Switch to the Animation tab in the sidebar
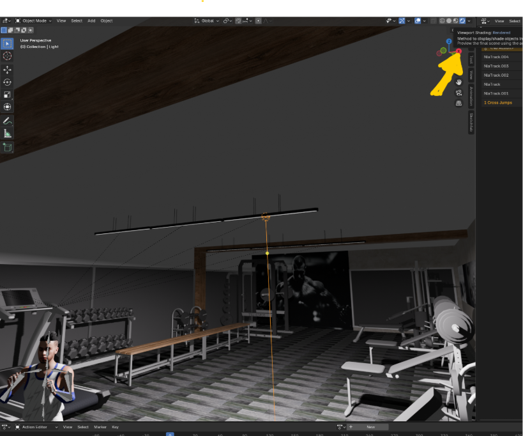The image size is (523, 436). tap(471, 96)
